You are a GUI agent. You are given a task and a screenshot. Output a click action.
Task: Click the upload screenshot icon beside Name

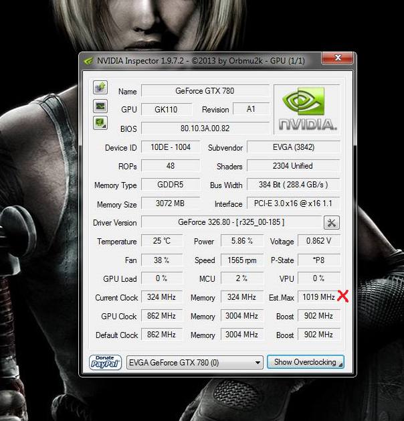tap(100, 87)
